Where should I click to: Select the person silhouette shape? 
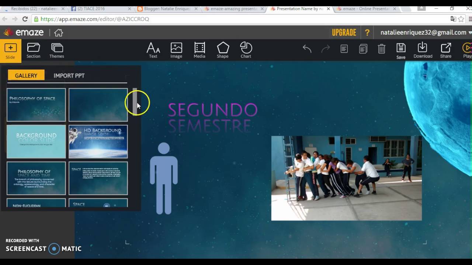point(164,179)
